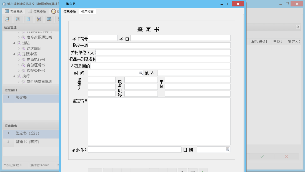Image resolution: width=305 pixels, height=182 pixels.
Task: Click the user/person icon in the toolbar
Action: click(39, 19)
